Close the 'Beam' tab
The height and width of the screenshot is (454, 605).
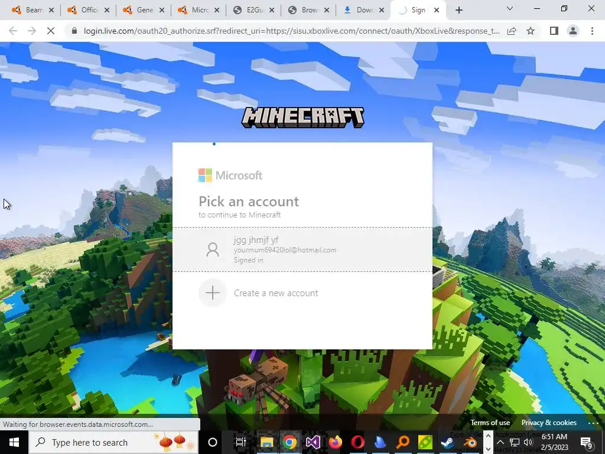point(51,11)
